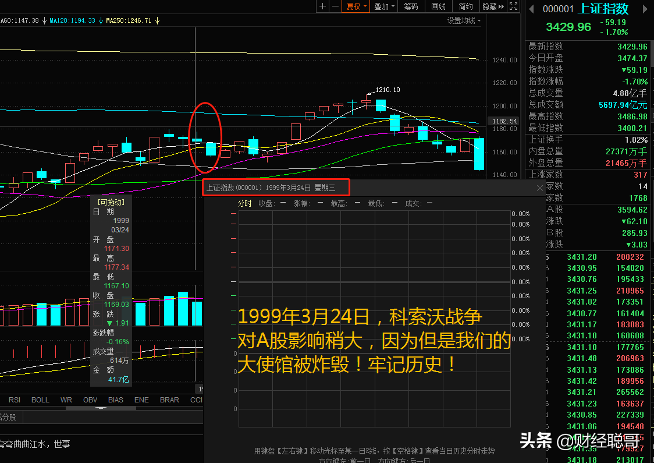The height and width of the screenshot is (463, 654).
Task: Click 最高指数 value 3486.98
Action: (632, 116)
